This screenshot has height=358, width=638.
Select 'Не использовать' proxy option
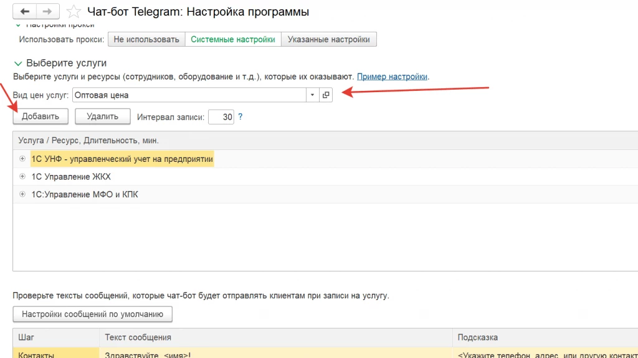[146, 39]
